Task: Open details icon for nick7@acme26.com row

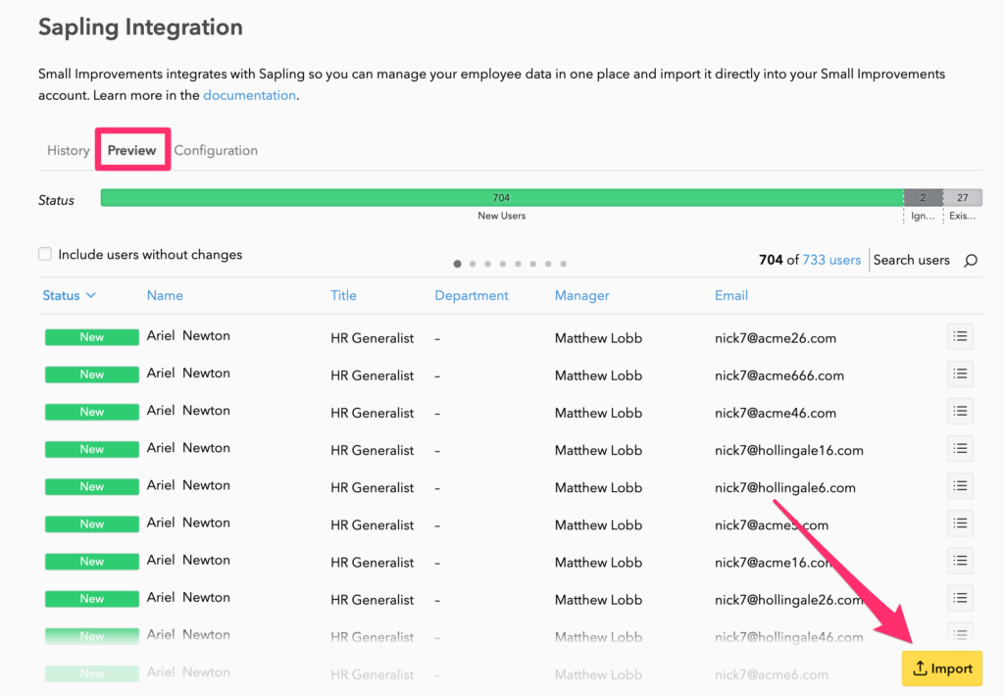Action: 960,337
